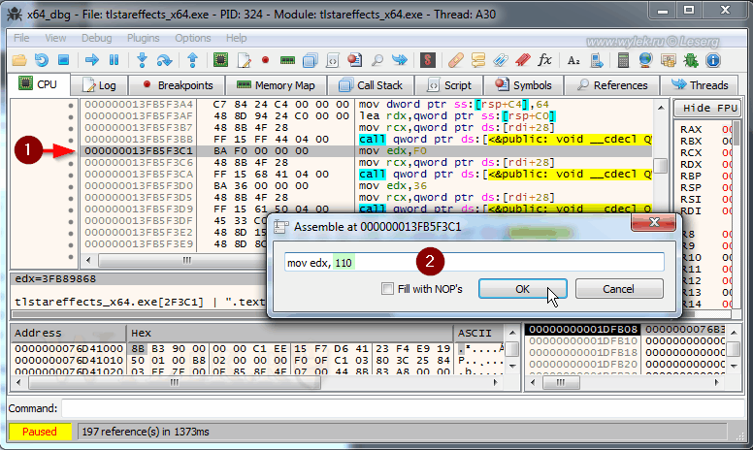Image resolution: width=753 pixels, height=450 pixels.
Task: Open script view toolbar icon
Action: pyautogui.click(x=332, y=60)
